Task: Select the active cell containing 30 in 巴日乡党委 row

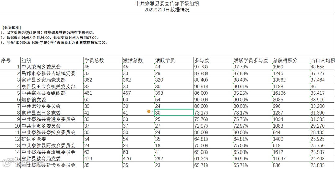Action: 174,113
